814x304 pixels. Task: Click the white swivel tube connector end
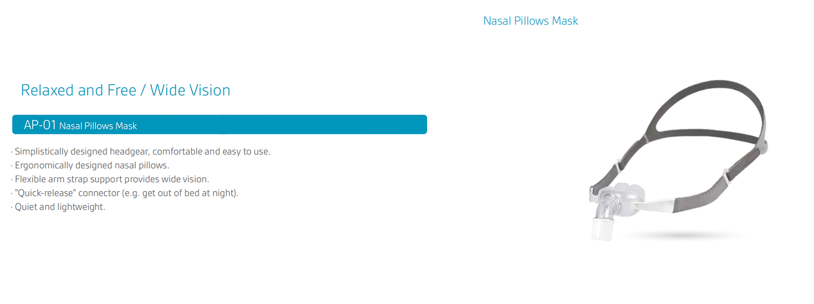602,229
